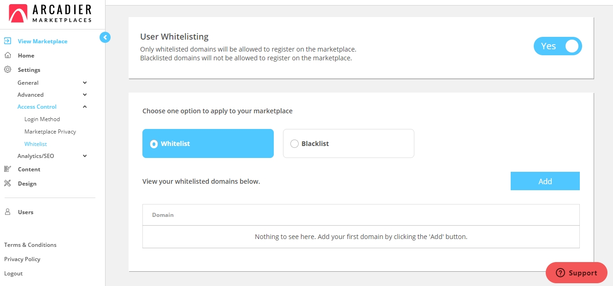Click the Home house icon
Image resolution: width=613 pixels, height=286 pixels.
coord(7,55)
